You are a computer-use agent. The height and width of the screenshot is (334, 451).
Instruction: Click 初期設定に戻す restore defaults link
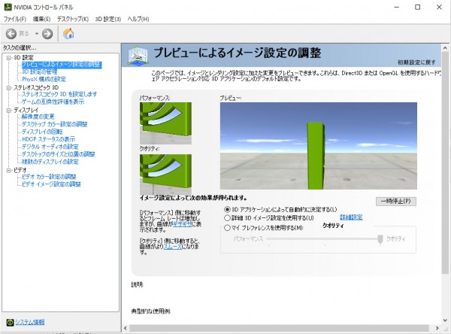[x=416, y=62]
